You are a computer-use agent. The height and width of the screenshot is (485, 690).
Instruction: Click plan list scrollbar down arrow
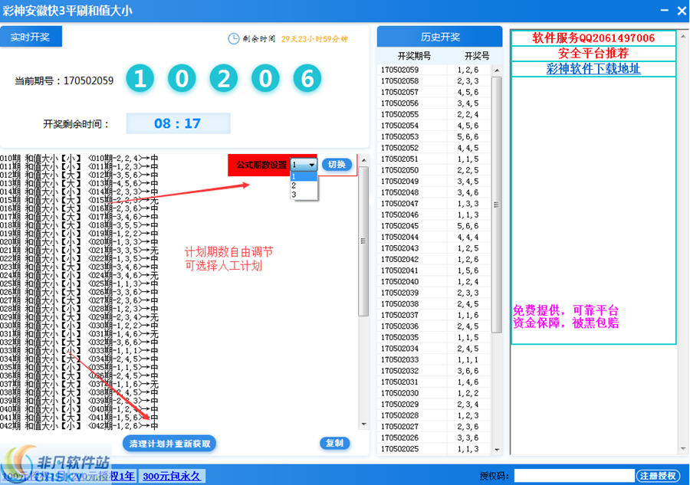tap(363, 424)
